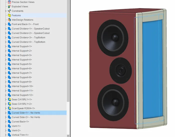Select Curved Dividers<1> - SpeakerCutout label
The width and height of the screenshot is (175, 137).
click(31, 29)
